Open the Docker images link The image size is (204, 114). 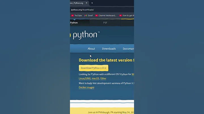click(86, 87)
